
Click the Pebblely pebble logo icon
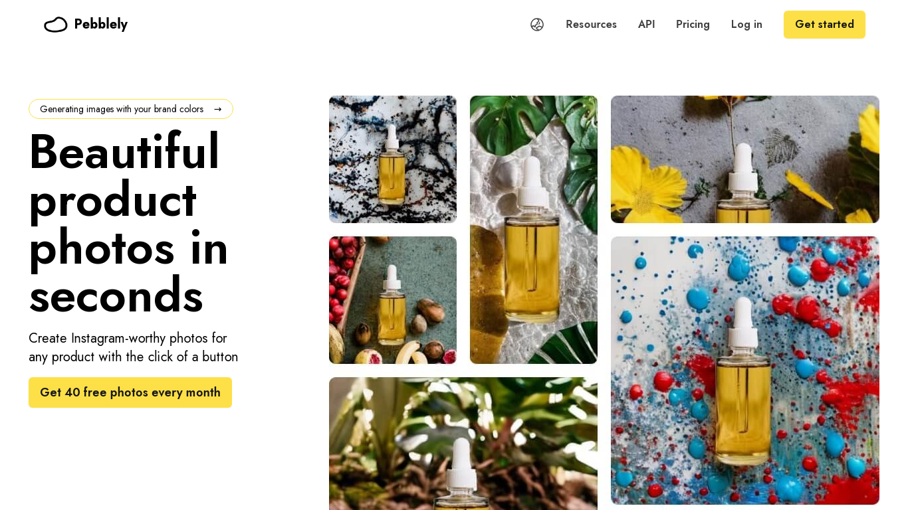coord(56,25)
